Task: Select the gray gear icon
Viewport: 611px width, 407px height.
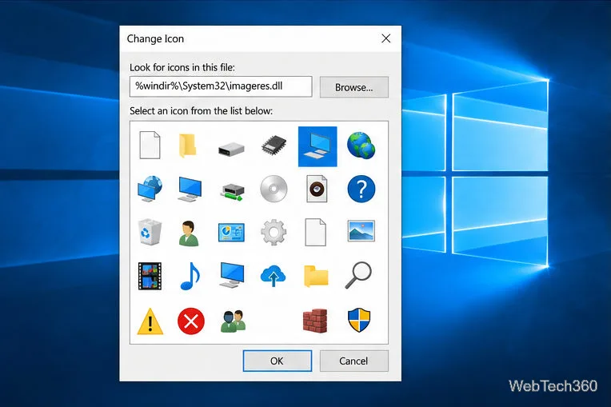Action: coord(274,232)
